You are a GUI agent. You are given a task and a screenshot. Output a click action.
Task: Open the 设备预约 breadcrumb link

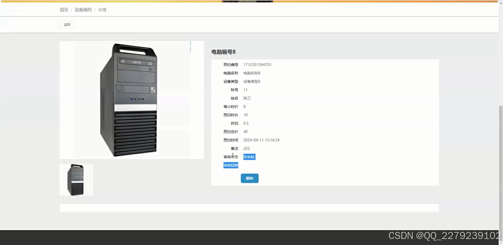point(83,10)
